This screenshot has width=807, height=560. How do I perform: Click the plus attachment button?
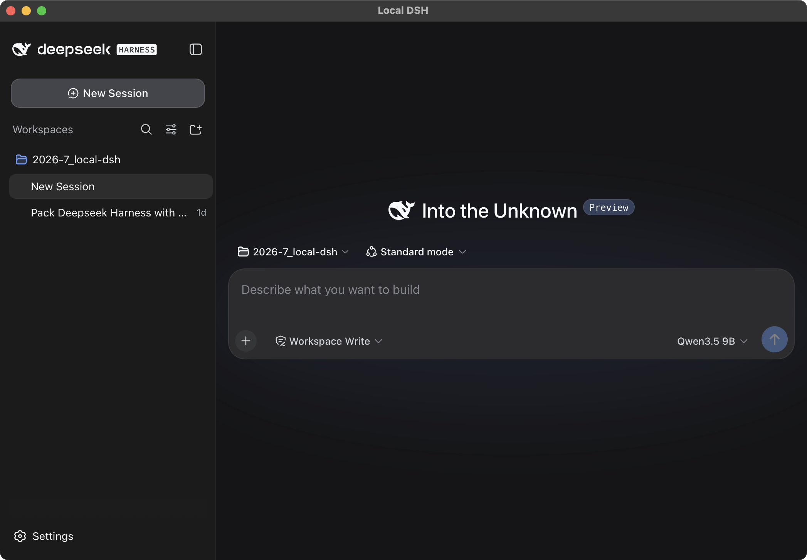(x=246, y=341)
